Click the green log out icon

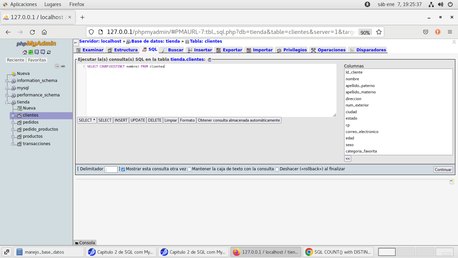pos(31,52)
